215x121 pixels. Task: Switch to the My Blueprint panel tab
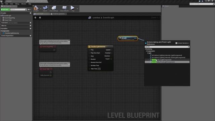9,6
